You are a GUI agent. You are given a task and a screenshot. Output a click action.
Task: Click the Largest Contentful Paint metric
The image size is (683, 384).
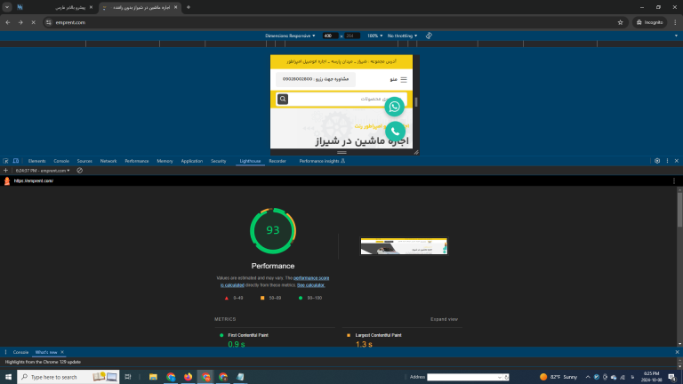click(x=378, y=335)
